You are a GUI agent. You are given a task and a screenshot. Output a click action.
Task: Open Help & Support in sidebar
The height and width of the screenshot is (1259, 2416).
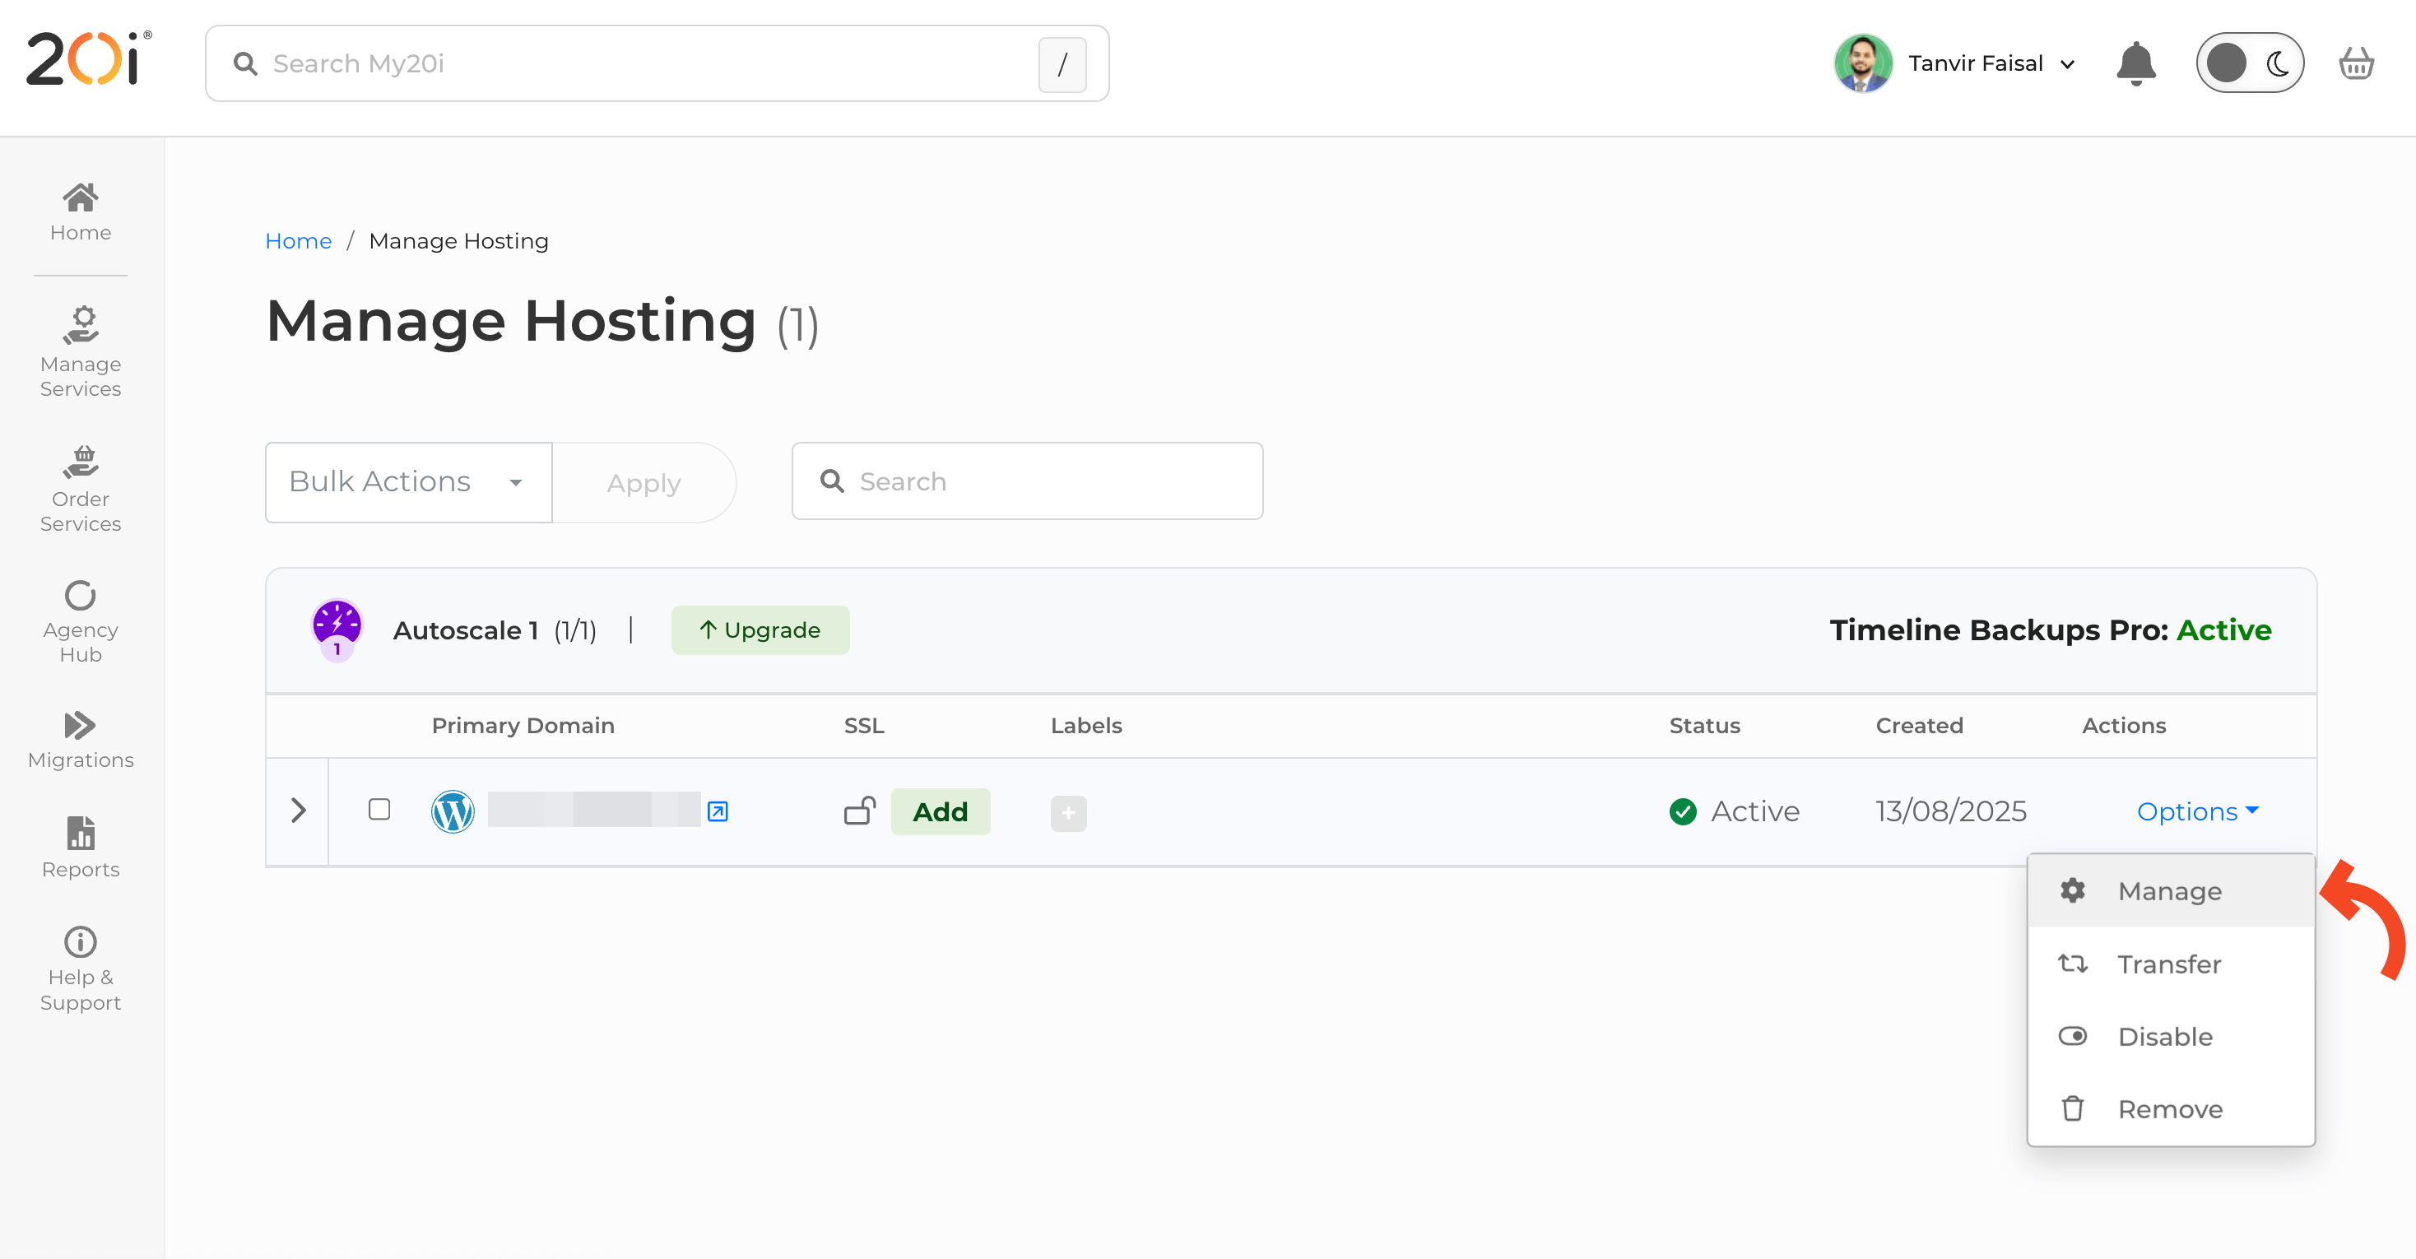(81, 969)
